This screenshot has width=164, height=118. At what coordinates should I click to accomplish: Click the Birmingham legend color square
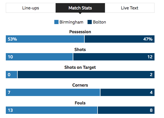point(56,22)
